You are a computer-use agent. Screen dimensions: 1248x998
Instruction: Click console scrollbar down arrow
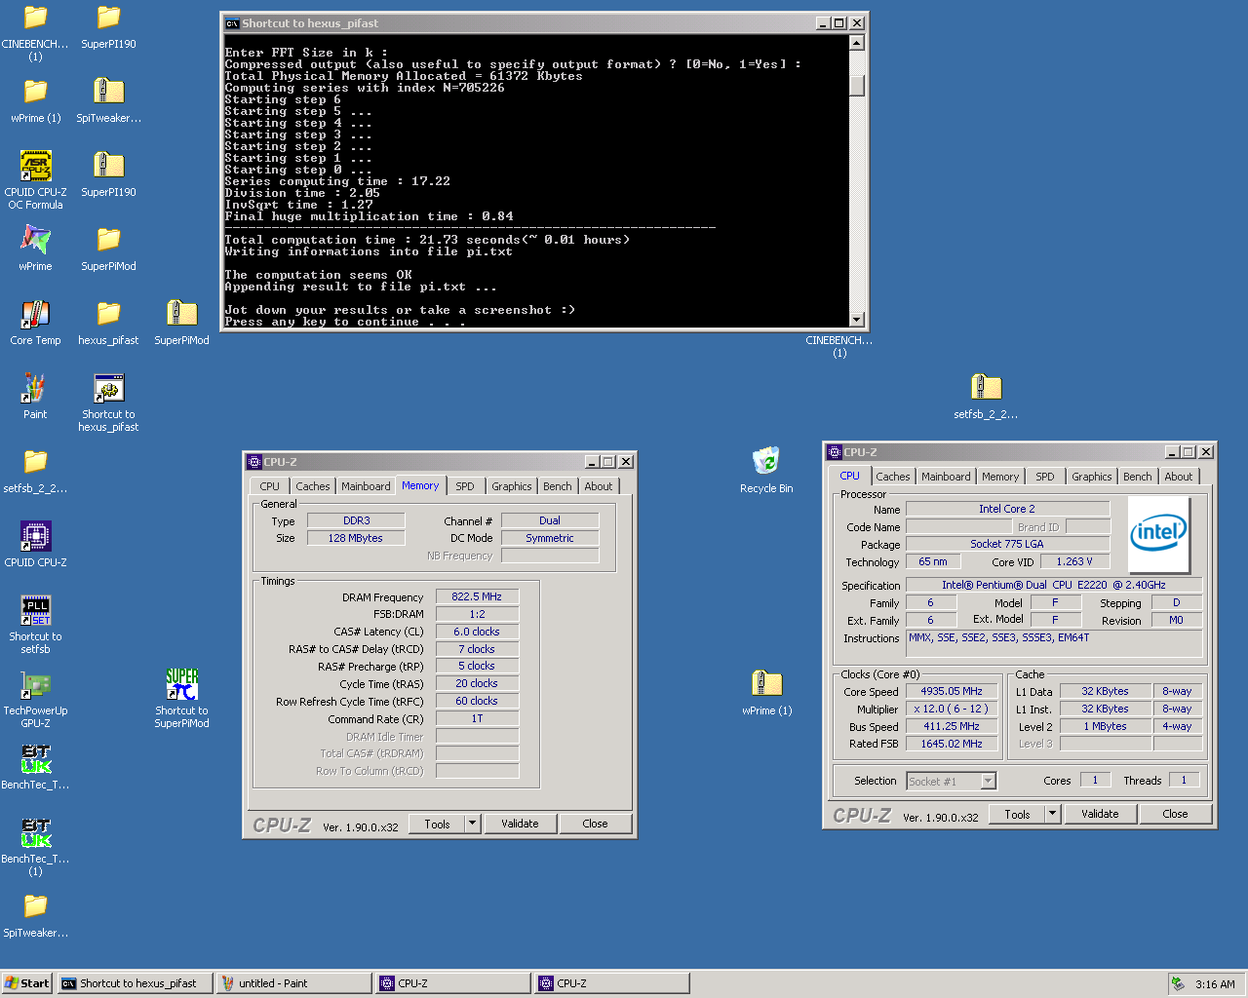[x=856, y=319]
